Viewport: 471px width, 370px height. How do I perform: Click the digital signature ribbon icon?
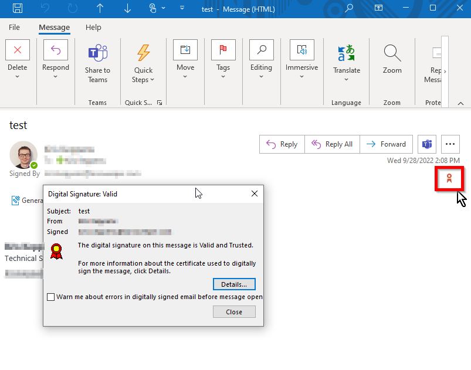click(449, 178)
